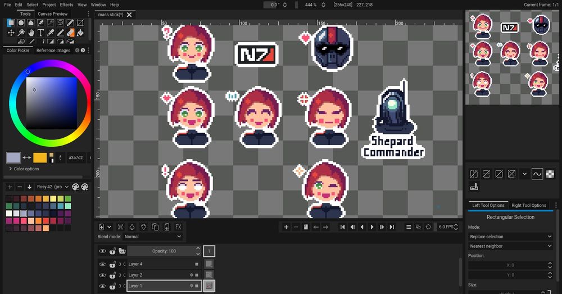Clone the current layer
Screen dimensions: 562x294
(x=155, y=227)
